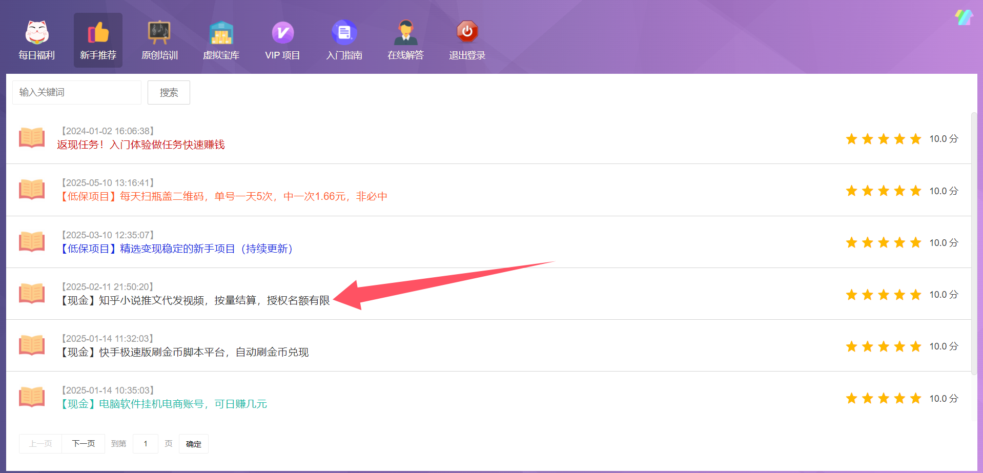Open the 入门指南 document icon
983x473 pixels.
(344, 33)
